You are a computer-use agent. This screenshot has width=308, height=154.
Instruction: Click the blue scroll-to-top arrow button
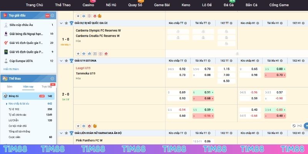coord(306,126)
